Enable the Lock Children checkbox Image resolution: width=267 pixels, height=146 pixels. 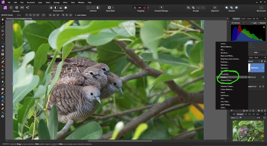[76, 15]
